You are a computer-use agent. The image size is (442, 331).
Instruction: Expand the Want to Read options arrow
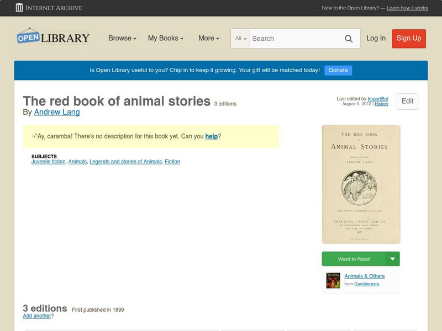(x=392, y=259)
